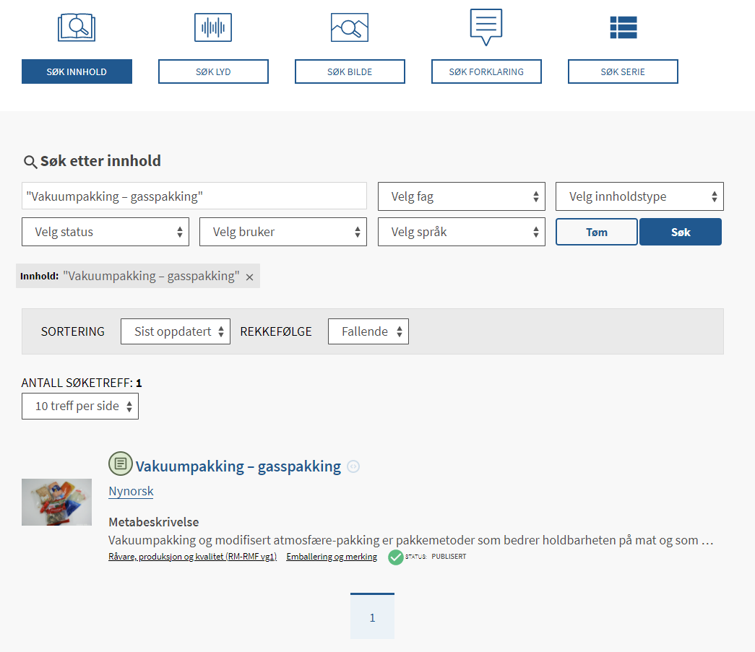Open the Vakuumpakking – gasspakking result title
Viewport: 755px width, 652px height.
coord(238,466)
